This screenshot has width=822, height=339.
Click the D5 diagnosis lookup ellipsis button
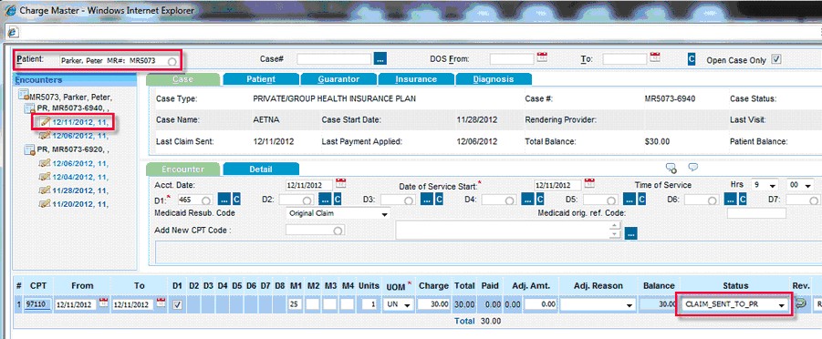click(x=630, y=199)
